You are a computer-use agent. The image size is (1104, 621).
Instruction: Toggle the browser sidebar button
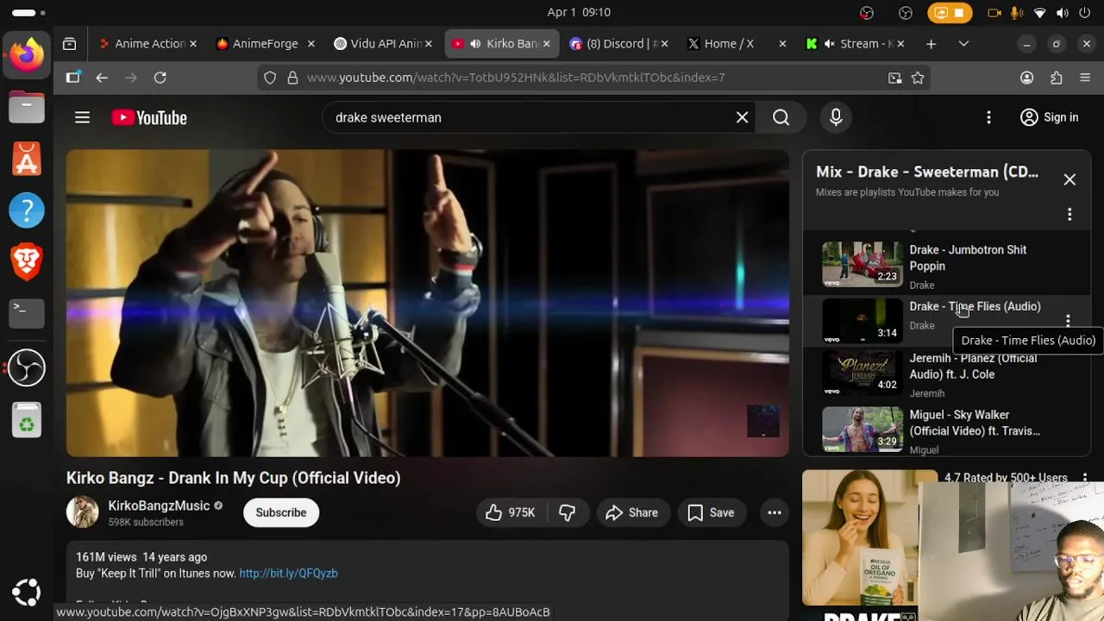(72, 78)
